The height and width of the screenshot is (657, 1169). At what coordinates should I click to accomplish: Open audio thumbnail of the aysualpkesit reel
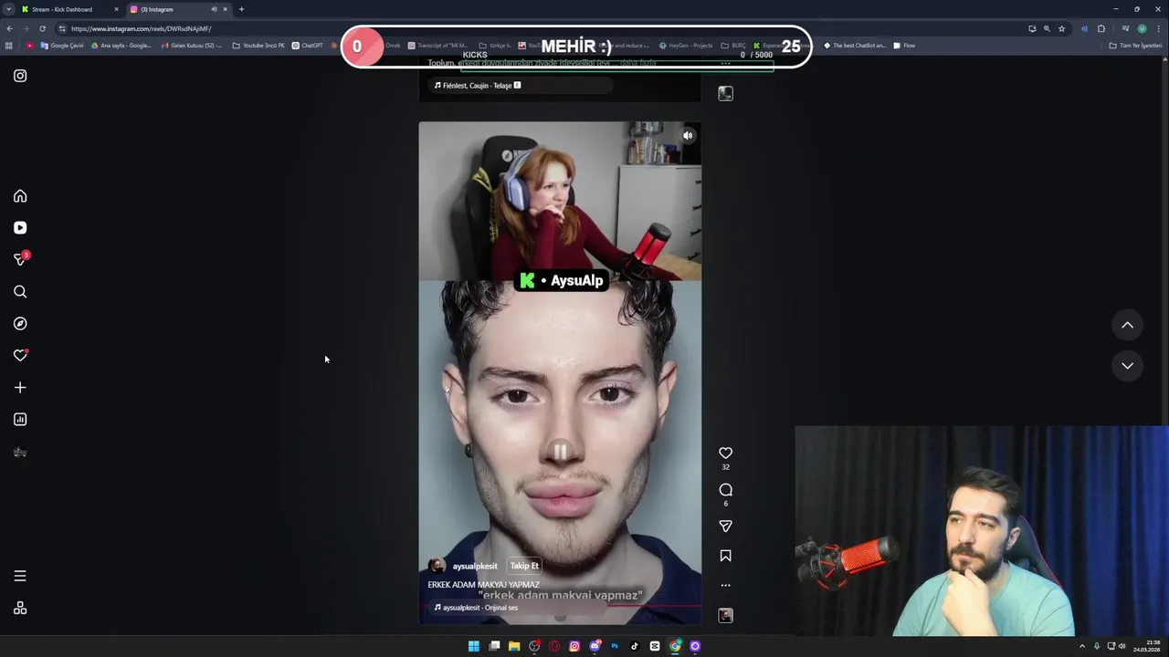coord(725,616)
